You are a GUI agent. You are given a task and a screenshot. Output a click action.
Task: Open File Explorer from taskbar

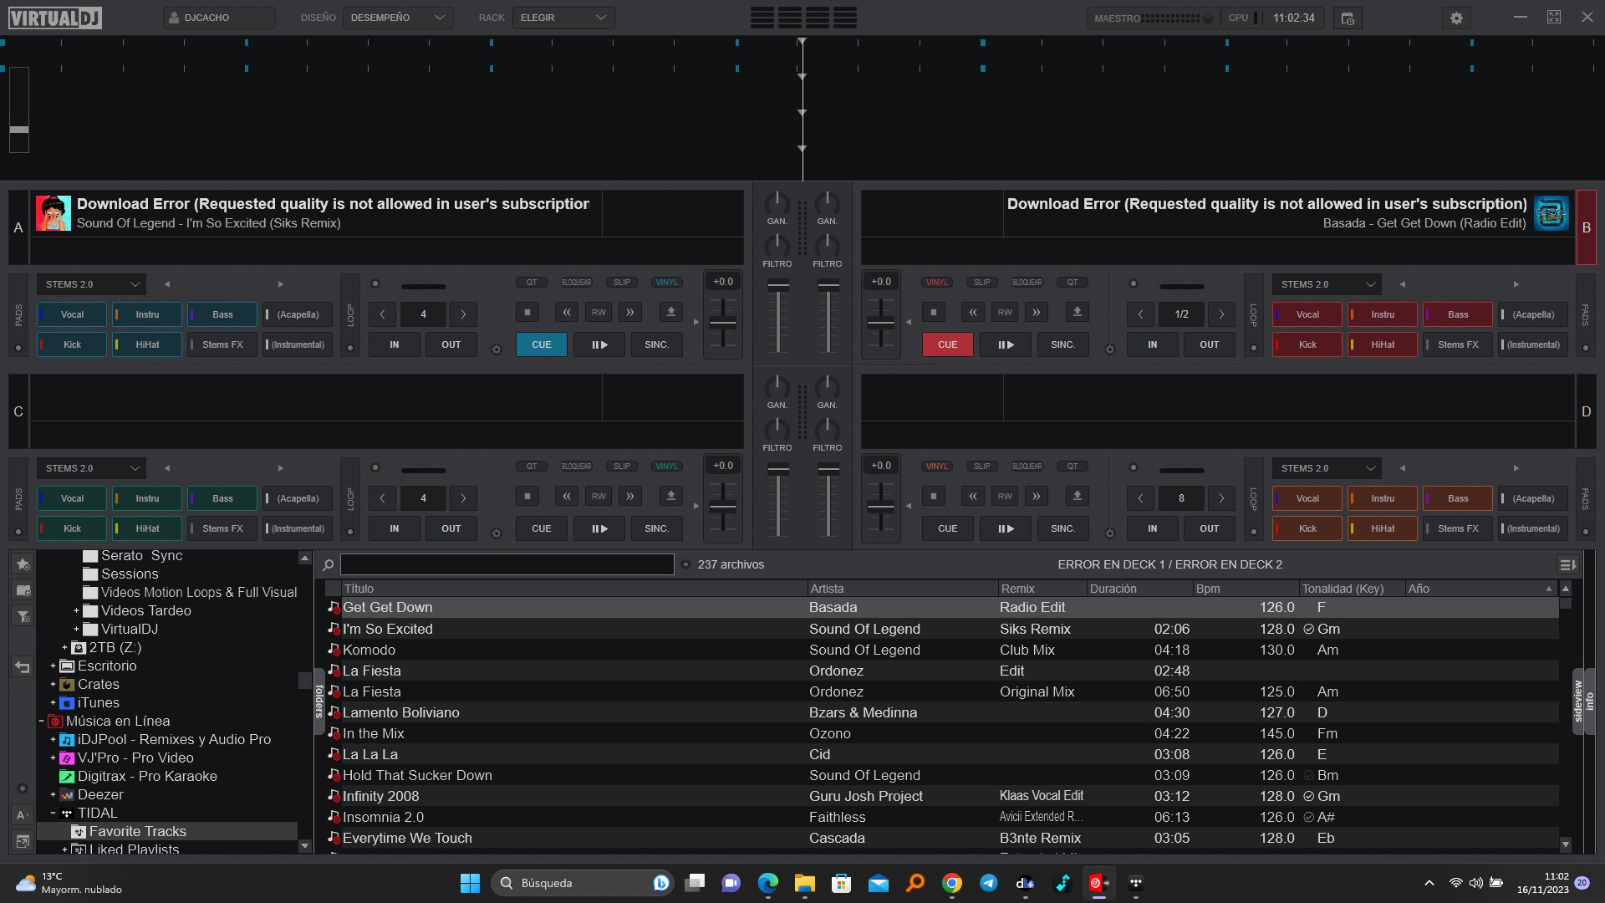tap(804, 883)
